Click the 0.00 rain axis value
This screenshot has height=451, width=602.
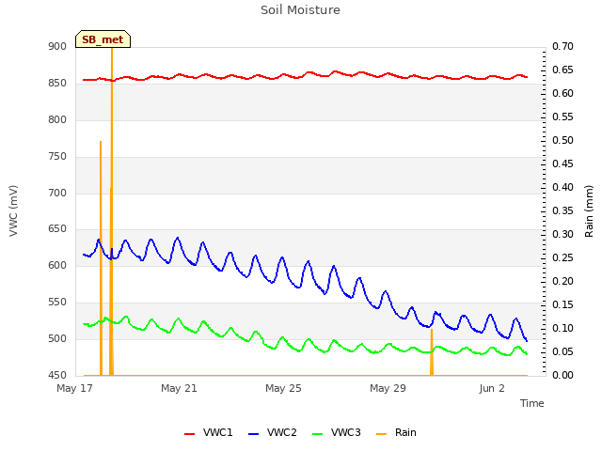(x=562, y=375)
